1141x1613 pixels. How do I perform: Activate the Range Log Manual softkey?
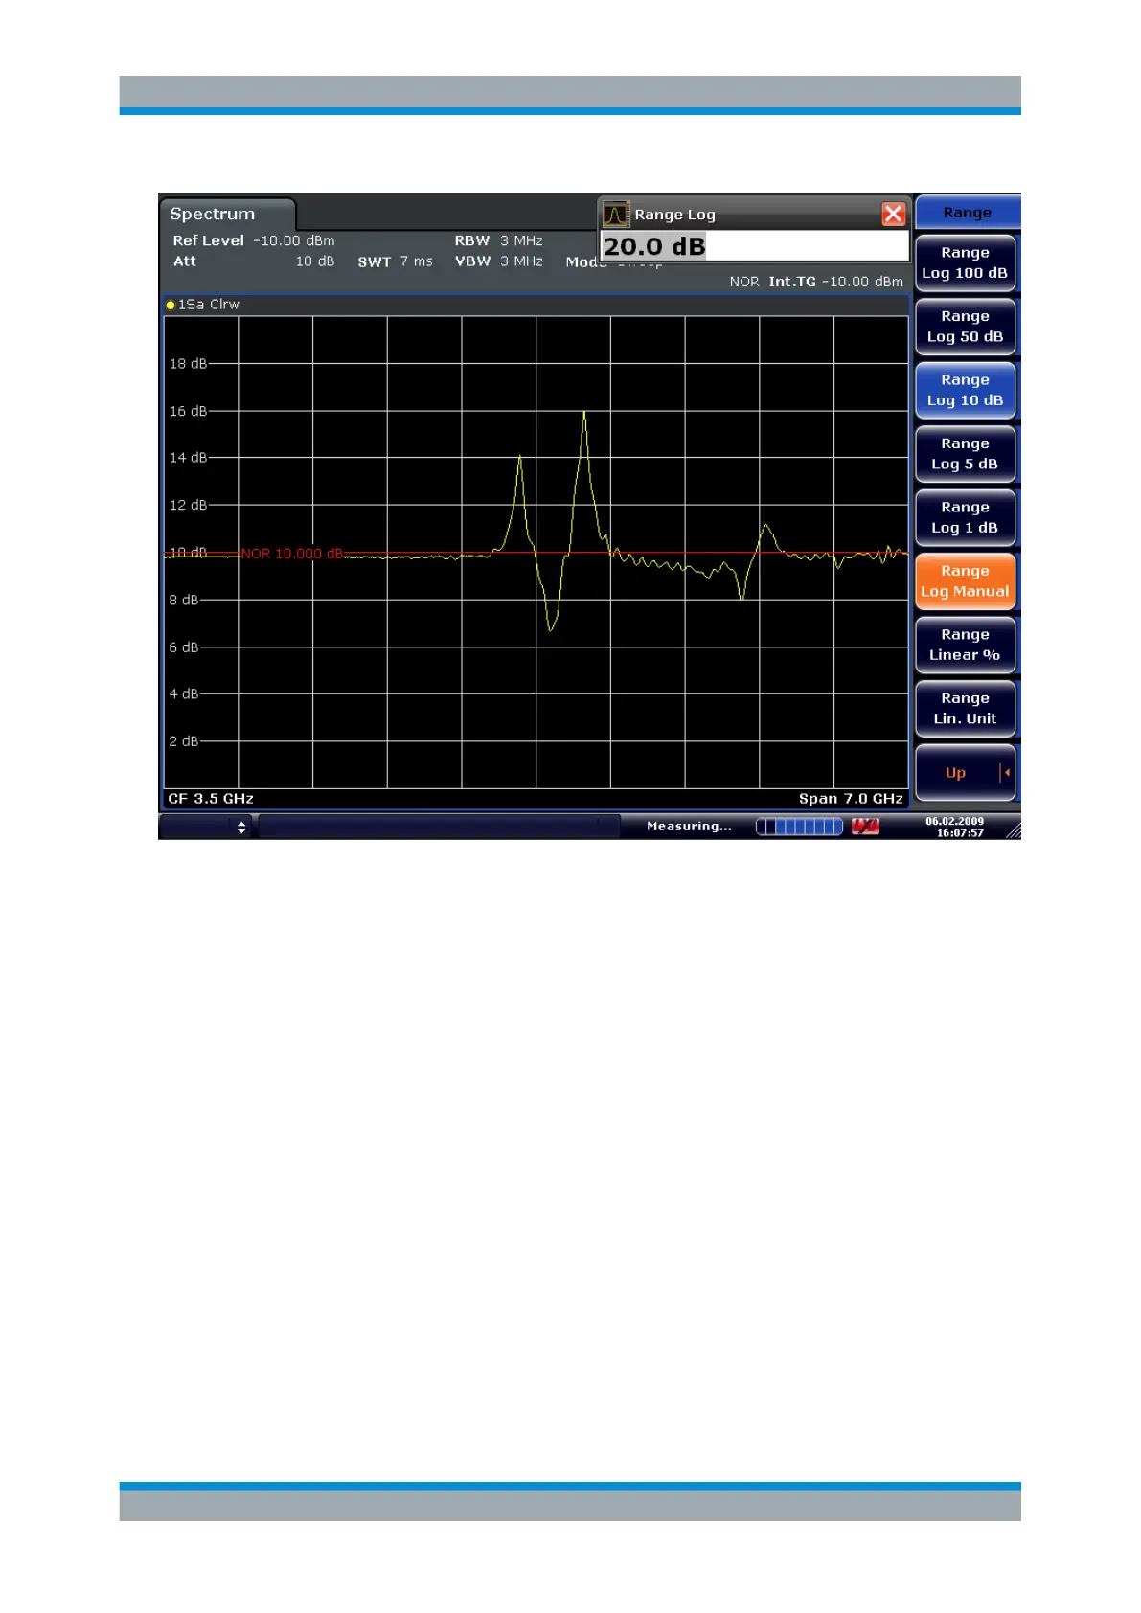[965, 581]
